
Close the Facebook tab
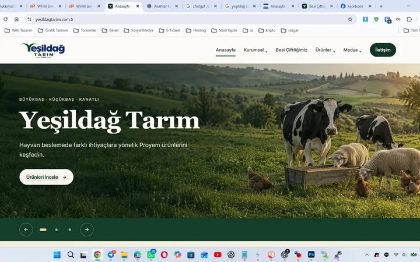pyautogui.click(x=370, y=6)
